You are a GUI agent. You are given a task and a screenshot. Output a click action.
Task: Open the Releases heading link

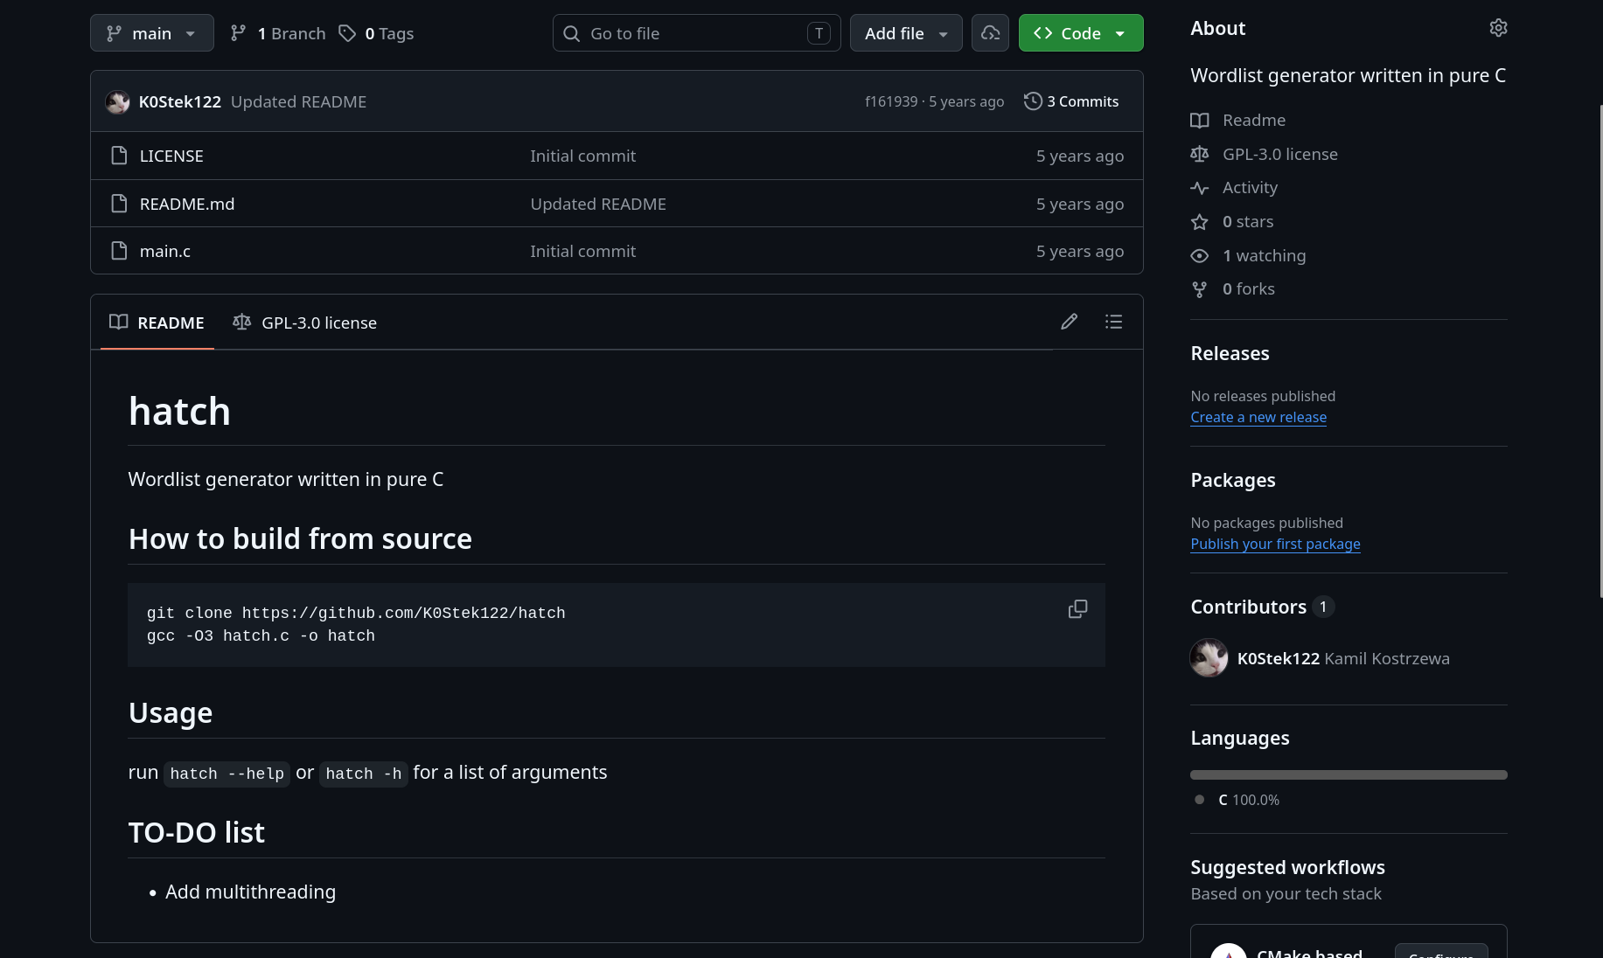(1230, 353)
